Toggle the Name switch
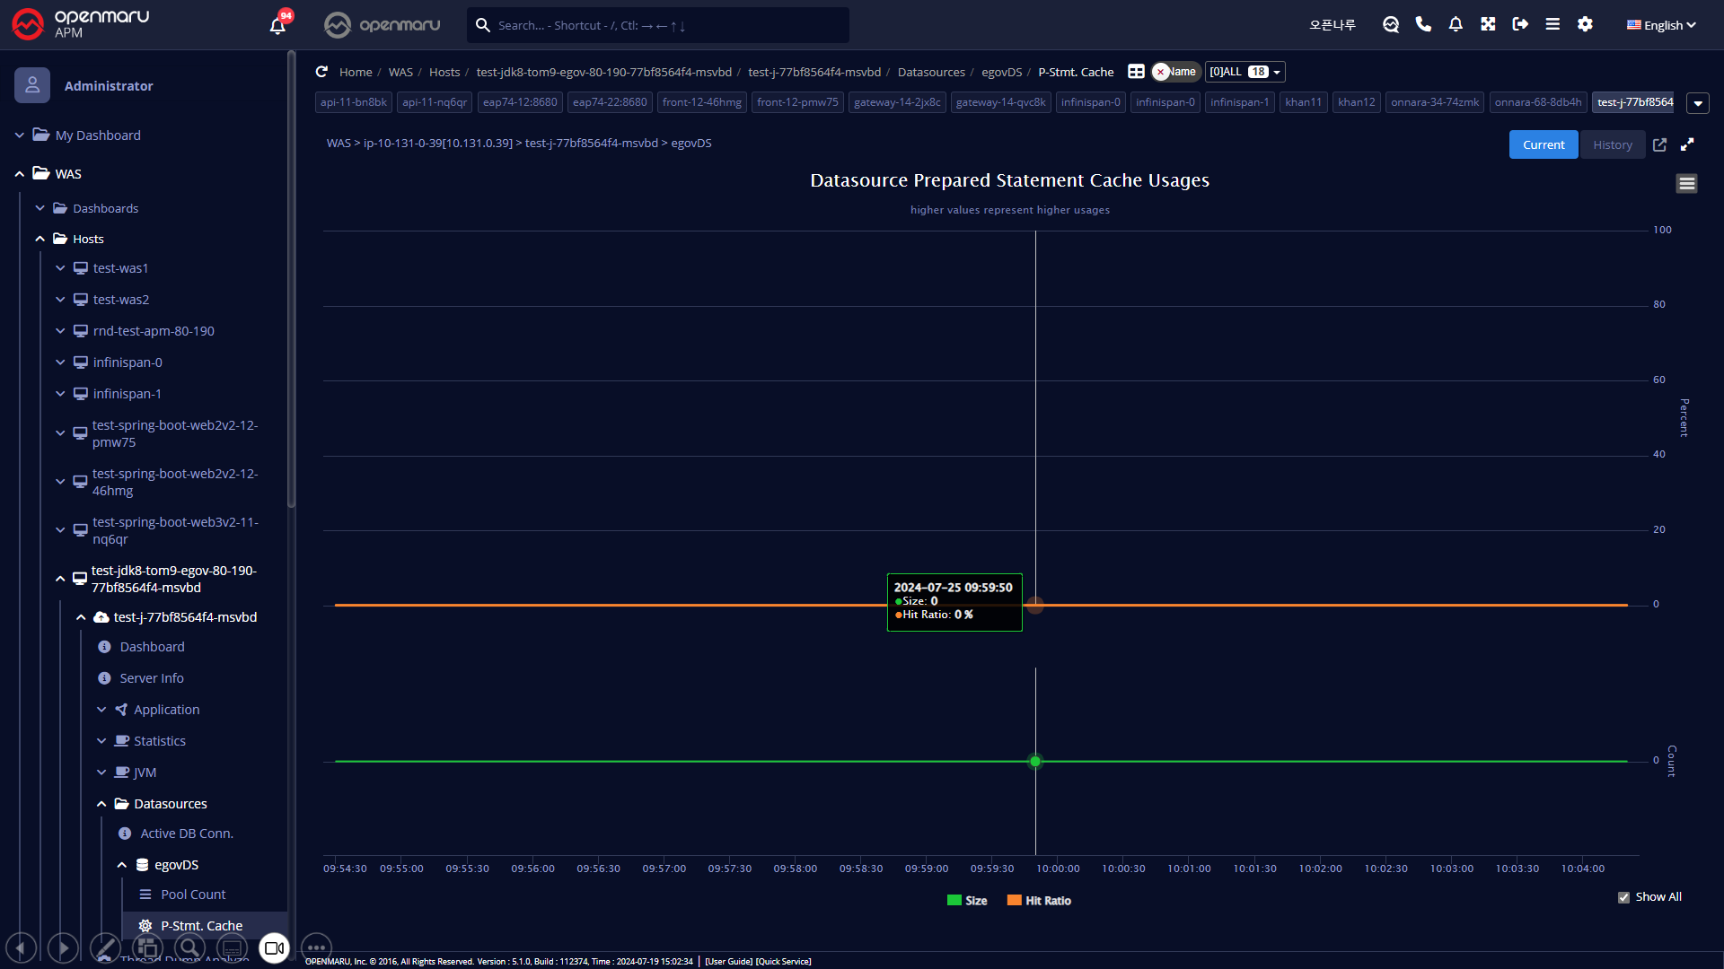Screen dimensions: 1724x969 coord(1174,72)
